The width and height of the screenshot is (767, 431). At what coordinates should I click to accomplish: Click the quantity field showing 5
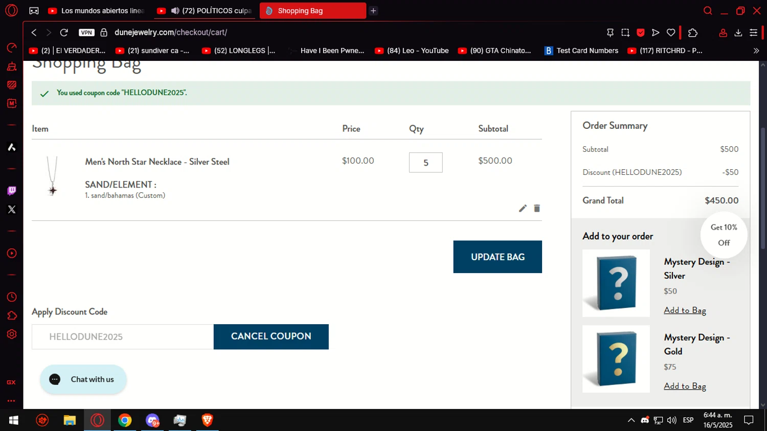425,163
